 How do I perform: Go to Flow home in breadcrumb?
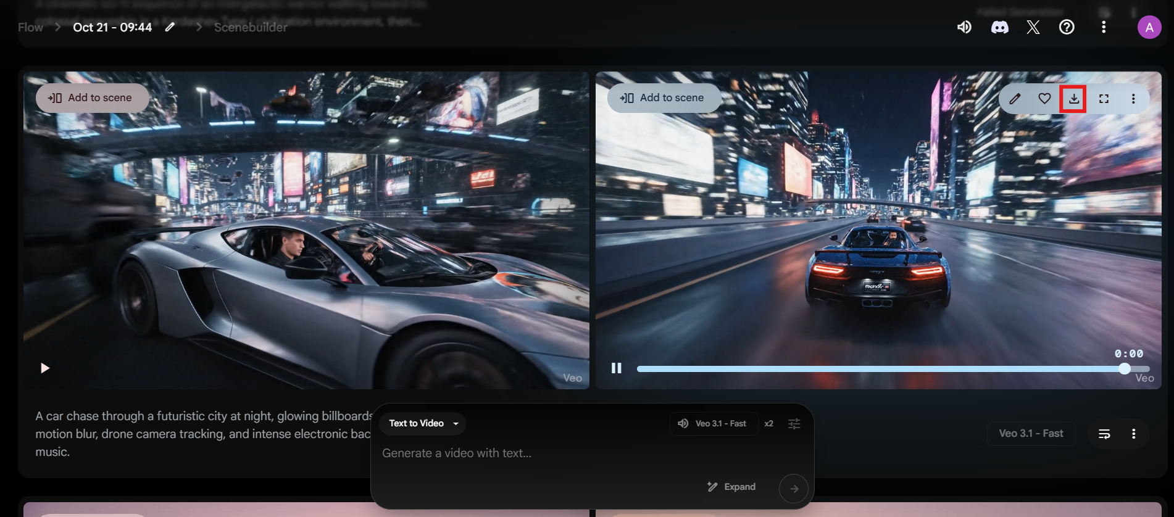coord(30,27)
